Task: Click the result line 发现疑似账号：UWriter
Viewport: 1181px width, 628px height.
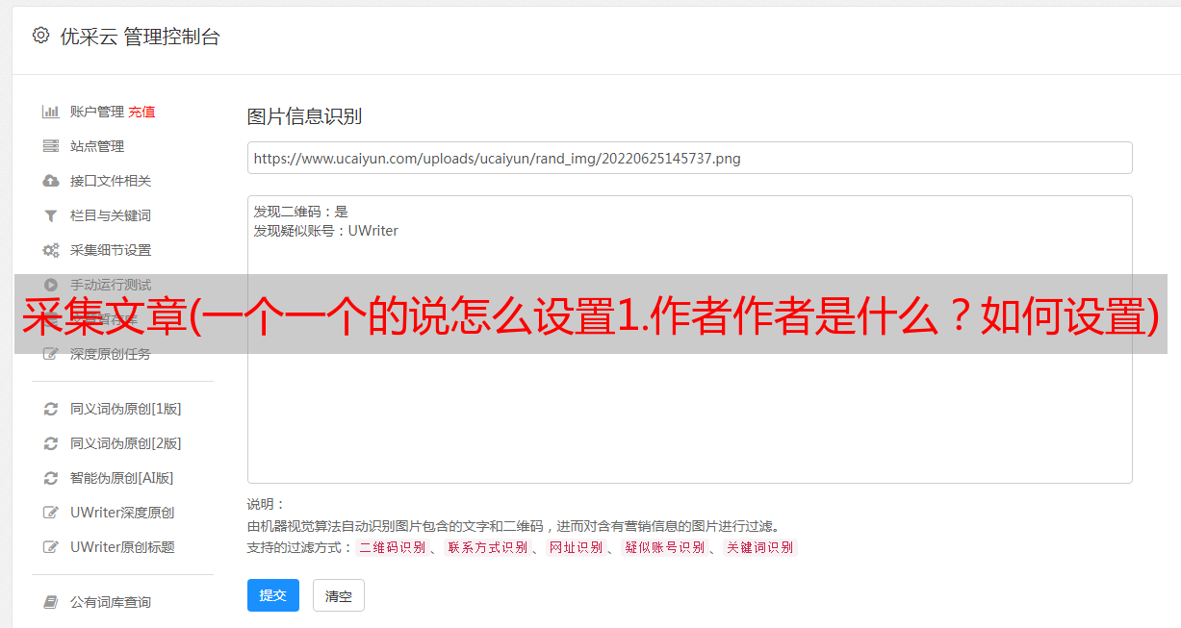Action: pos(326,231)
